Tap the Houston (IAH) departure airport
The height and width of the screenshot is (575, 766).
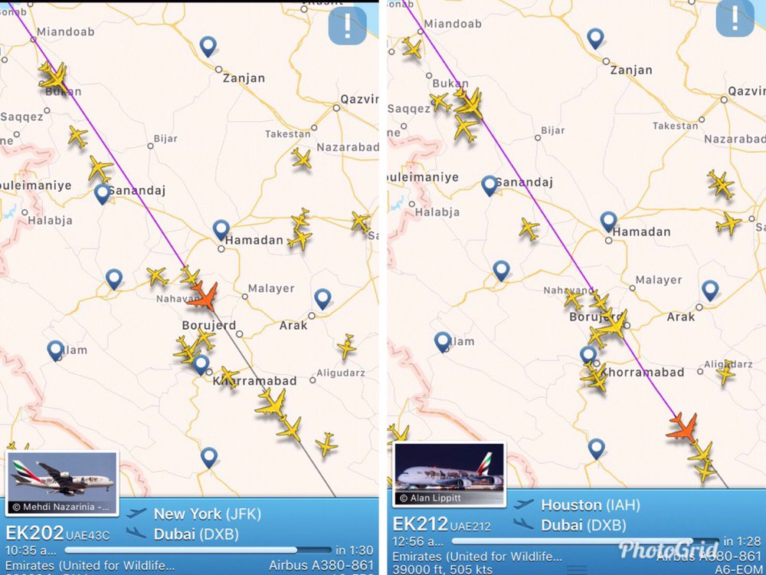point(590,505)
